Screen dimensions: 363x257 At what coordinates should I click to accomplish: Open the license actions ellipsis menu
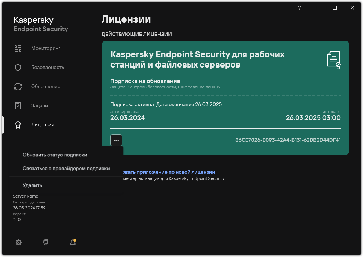coord(116,140)
